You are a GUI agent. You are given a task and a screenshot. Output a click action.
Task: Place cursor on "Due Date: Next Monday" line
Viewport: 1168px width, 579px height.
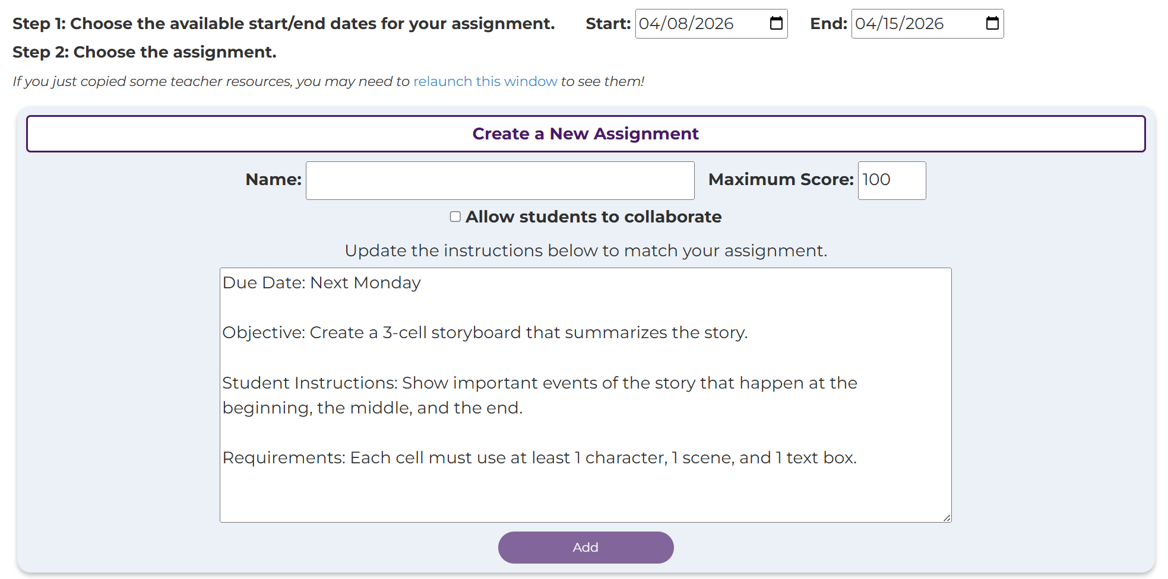point(321,283)
